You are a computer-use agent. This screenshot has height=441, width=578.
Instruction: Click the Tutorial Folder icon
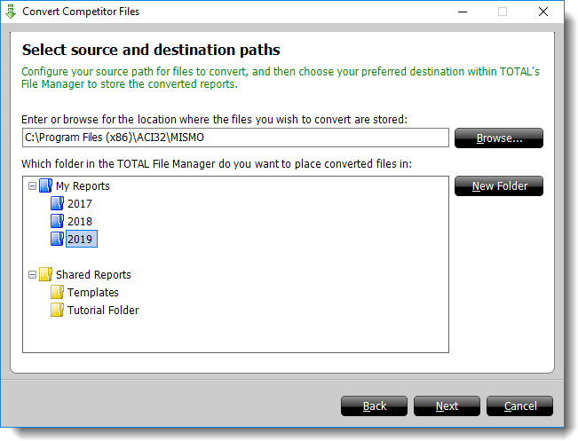click(x=58, y=311)
